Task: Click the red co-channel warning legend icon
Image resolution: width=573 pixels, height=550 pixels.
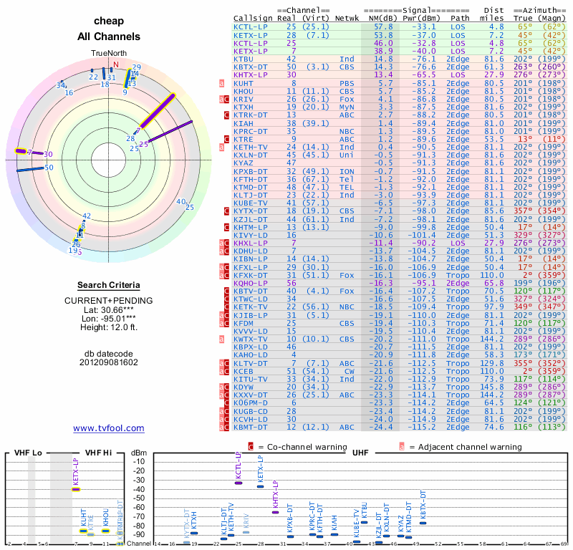Action: pyautogui.click(x=251, y=447)
